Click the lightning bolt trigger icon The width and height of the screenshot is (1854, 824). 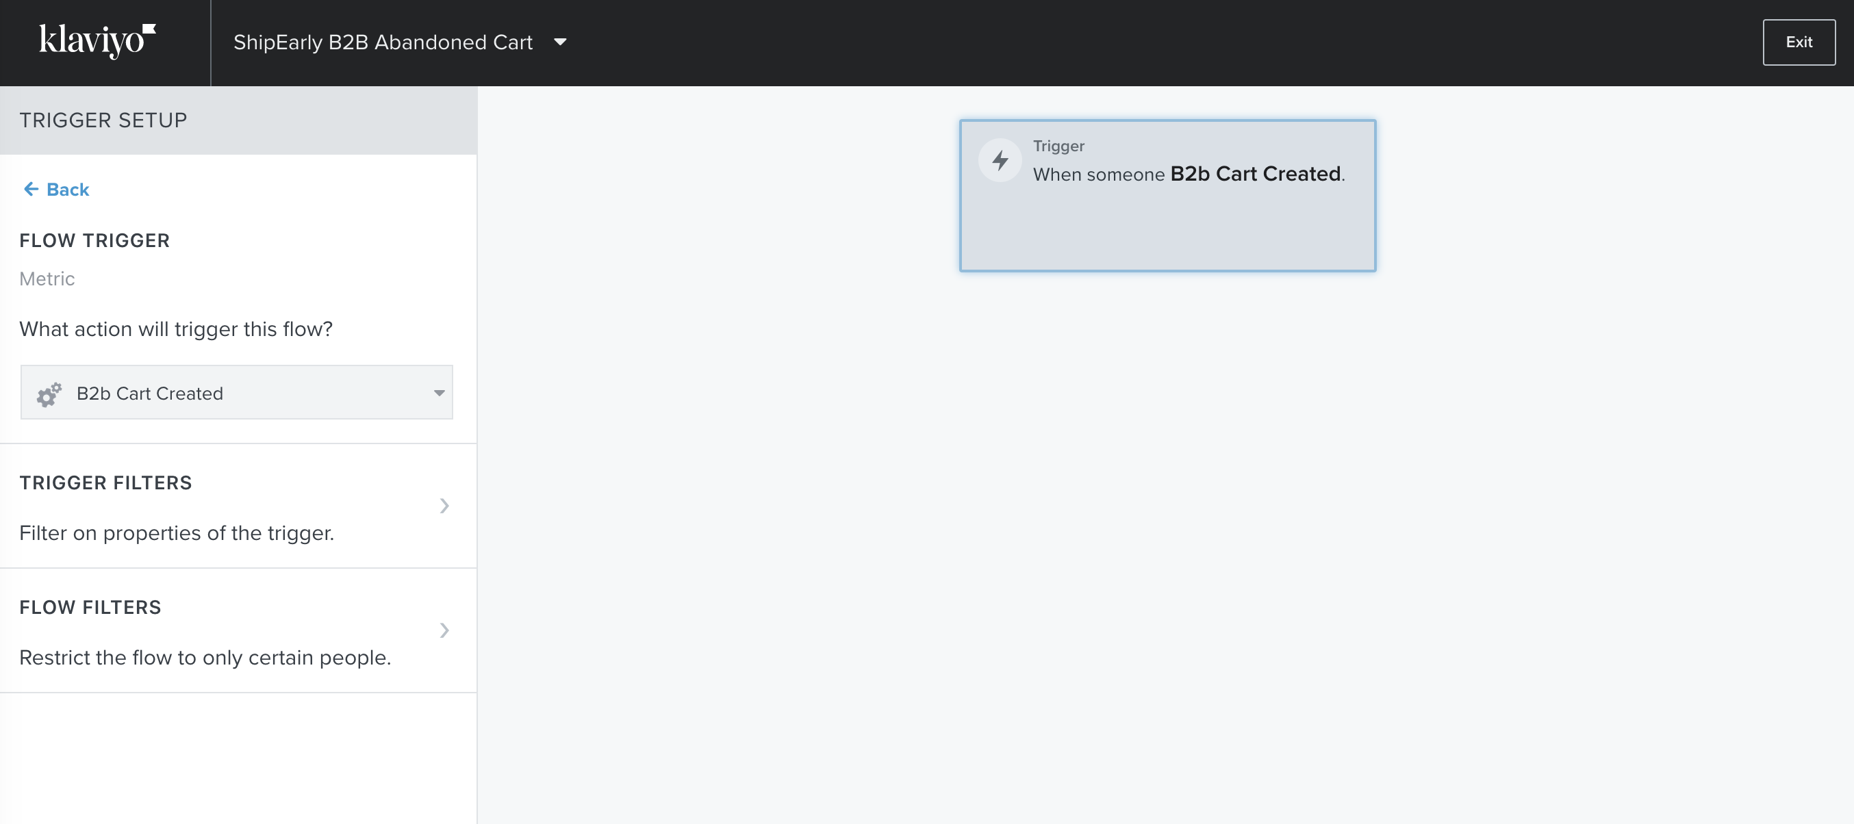point(1000,160)
